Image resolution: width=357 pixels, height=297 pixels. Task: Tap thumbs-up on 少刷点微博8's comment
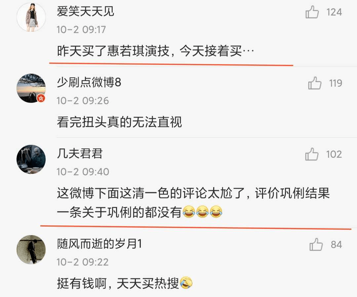click(x=315, y=83)
